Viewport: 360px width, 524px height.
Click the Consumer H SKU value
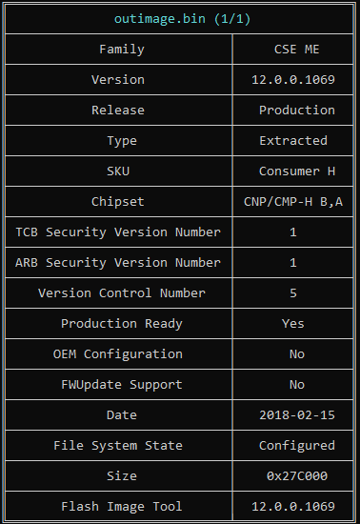[x=296, y=171]
